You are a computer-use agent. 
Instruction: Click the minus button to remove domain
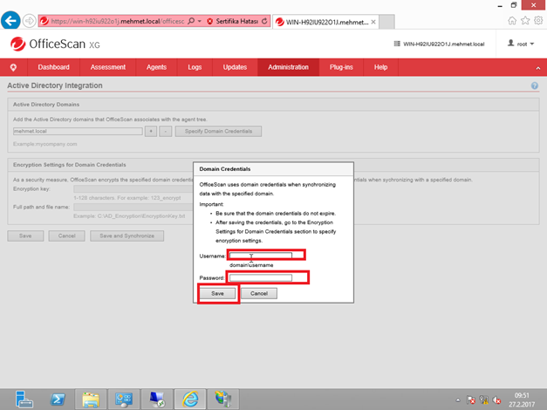(x=166, y=131)
